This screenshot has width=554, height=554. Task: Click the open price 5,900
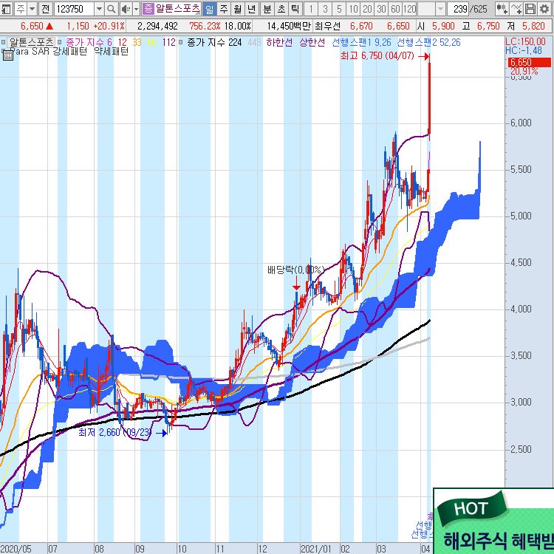coord(443,26)
